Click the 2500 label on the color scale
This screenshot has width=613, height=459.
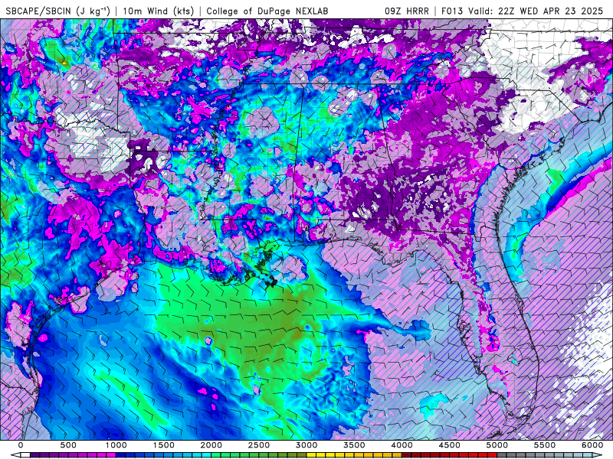(x=259, y=445)
